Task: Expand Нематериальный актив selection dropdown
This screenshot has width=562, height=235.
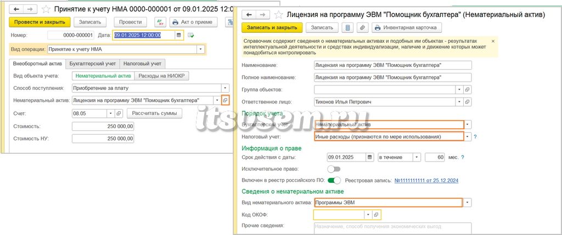Action: coord(216,100)
